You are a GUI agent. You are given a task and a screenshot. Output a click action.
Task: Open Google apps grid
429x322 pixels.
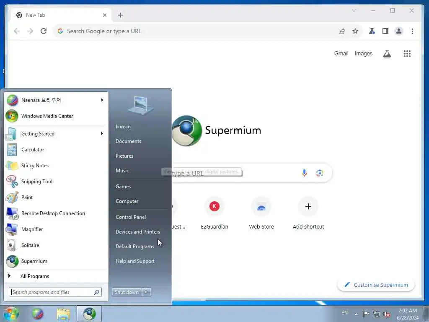(407, 53)
